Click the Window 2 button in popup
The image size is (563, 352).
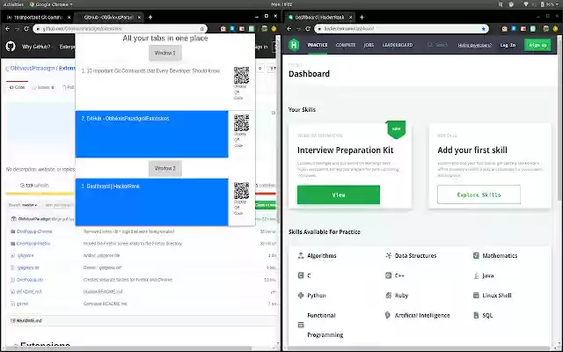click(165, 168)
